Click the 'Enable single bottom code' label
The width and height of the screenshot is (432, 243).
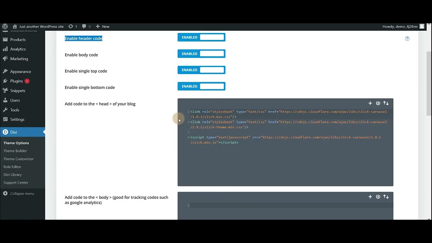click(x=90, y=87)
